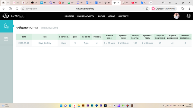The width and height of the screenshot is (193, 108).
Task: Expand the tab groups dropdown arrow
Action: coord(8,3)
